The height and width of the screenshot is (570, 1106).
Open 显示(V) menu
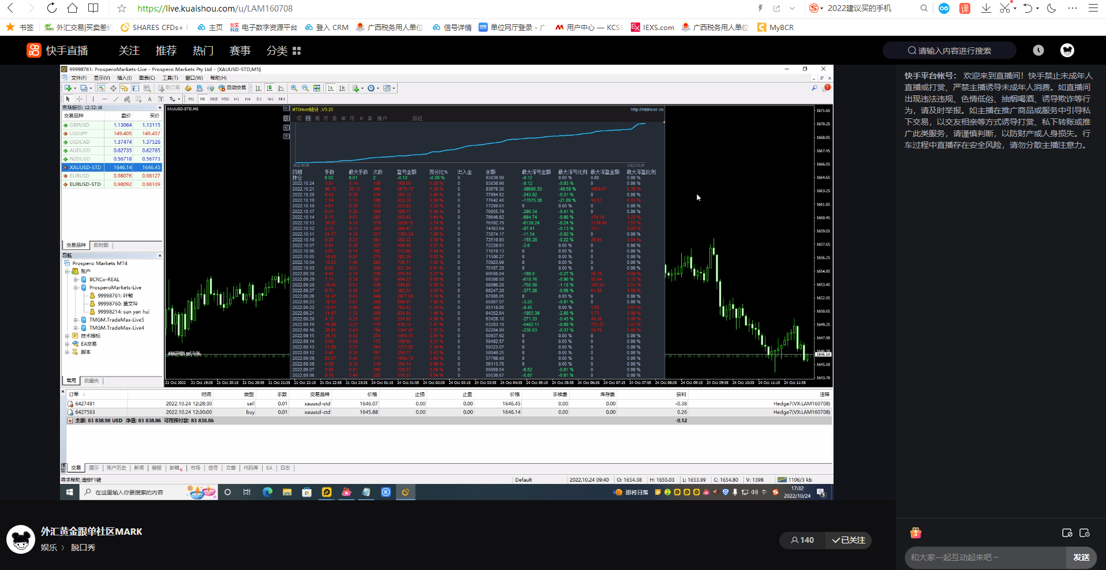[102, 78]
